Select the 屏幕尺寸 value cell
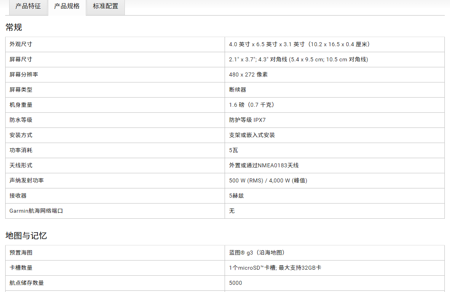Screen dimensions: 450x292 click(298, 59)
